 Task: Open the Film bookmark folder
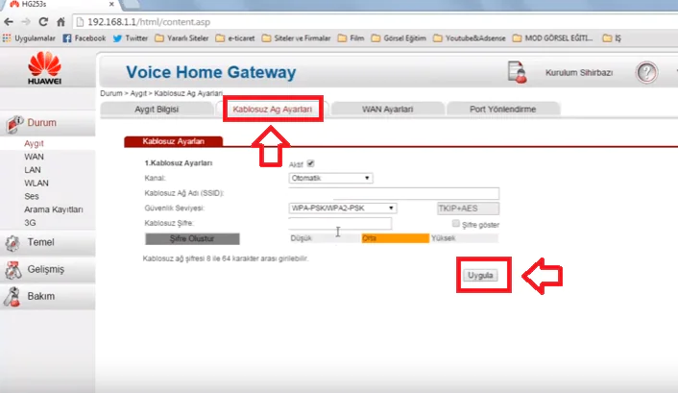pos(351,38)
